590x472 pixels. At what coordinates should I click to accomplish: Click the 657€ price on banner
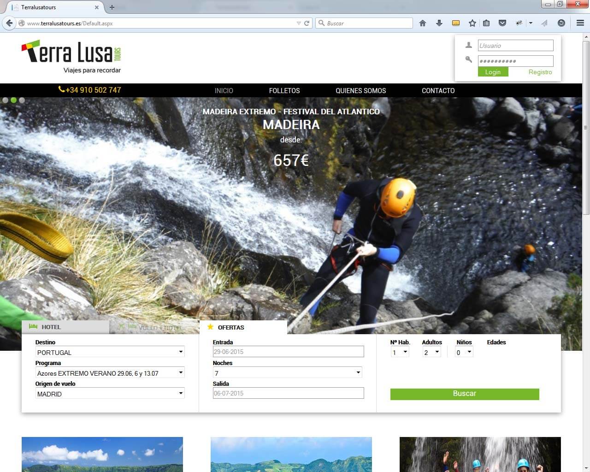[x=291, y=160]
